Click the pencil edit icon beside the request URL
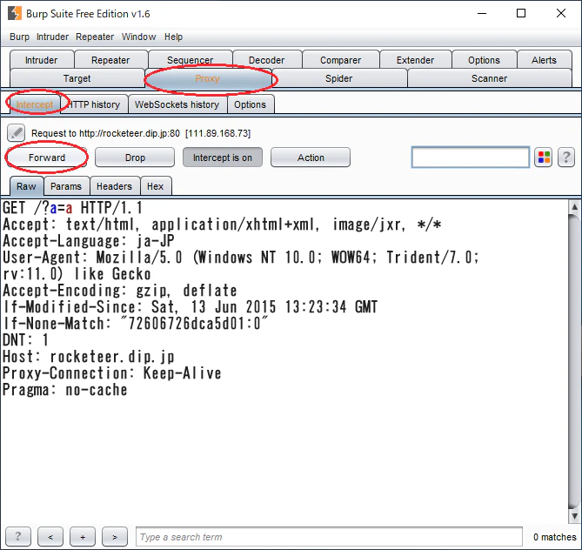Viewport: 582px width, 550px height. click(x=16, y=133)
